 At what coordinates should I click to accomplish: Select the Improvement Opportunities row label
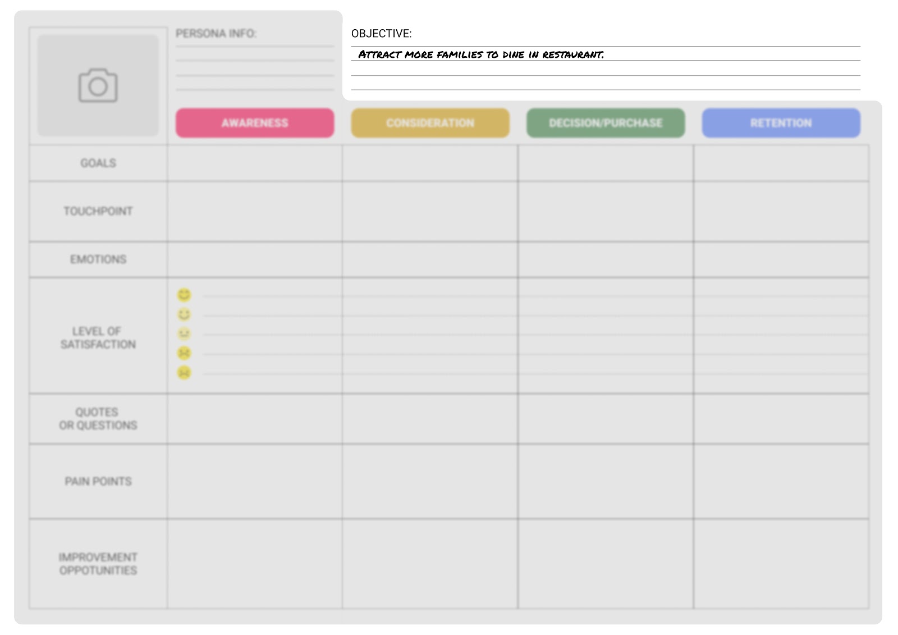click(98, 564)
